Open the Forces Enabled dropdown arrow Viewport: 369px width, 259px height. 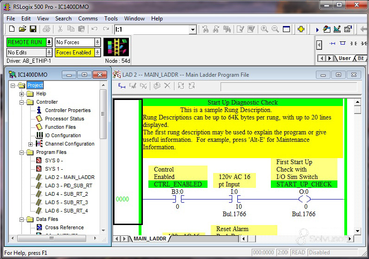(x=97, y=53)
